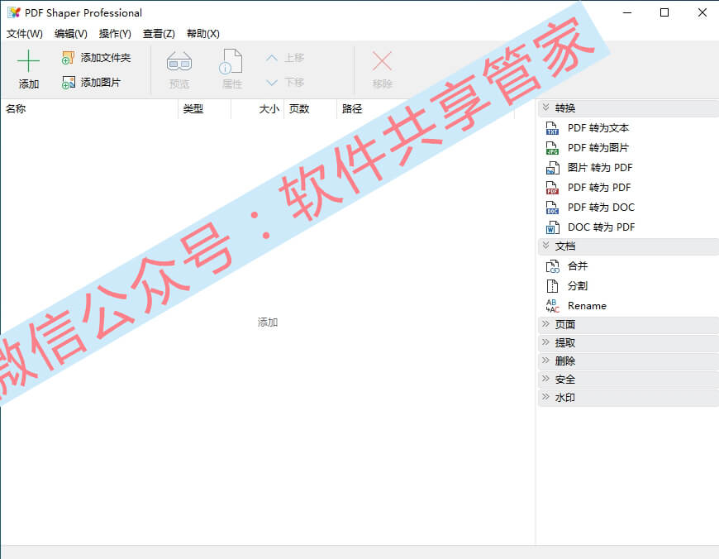Click the 添加文件夹 text label

pos(106,58)
